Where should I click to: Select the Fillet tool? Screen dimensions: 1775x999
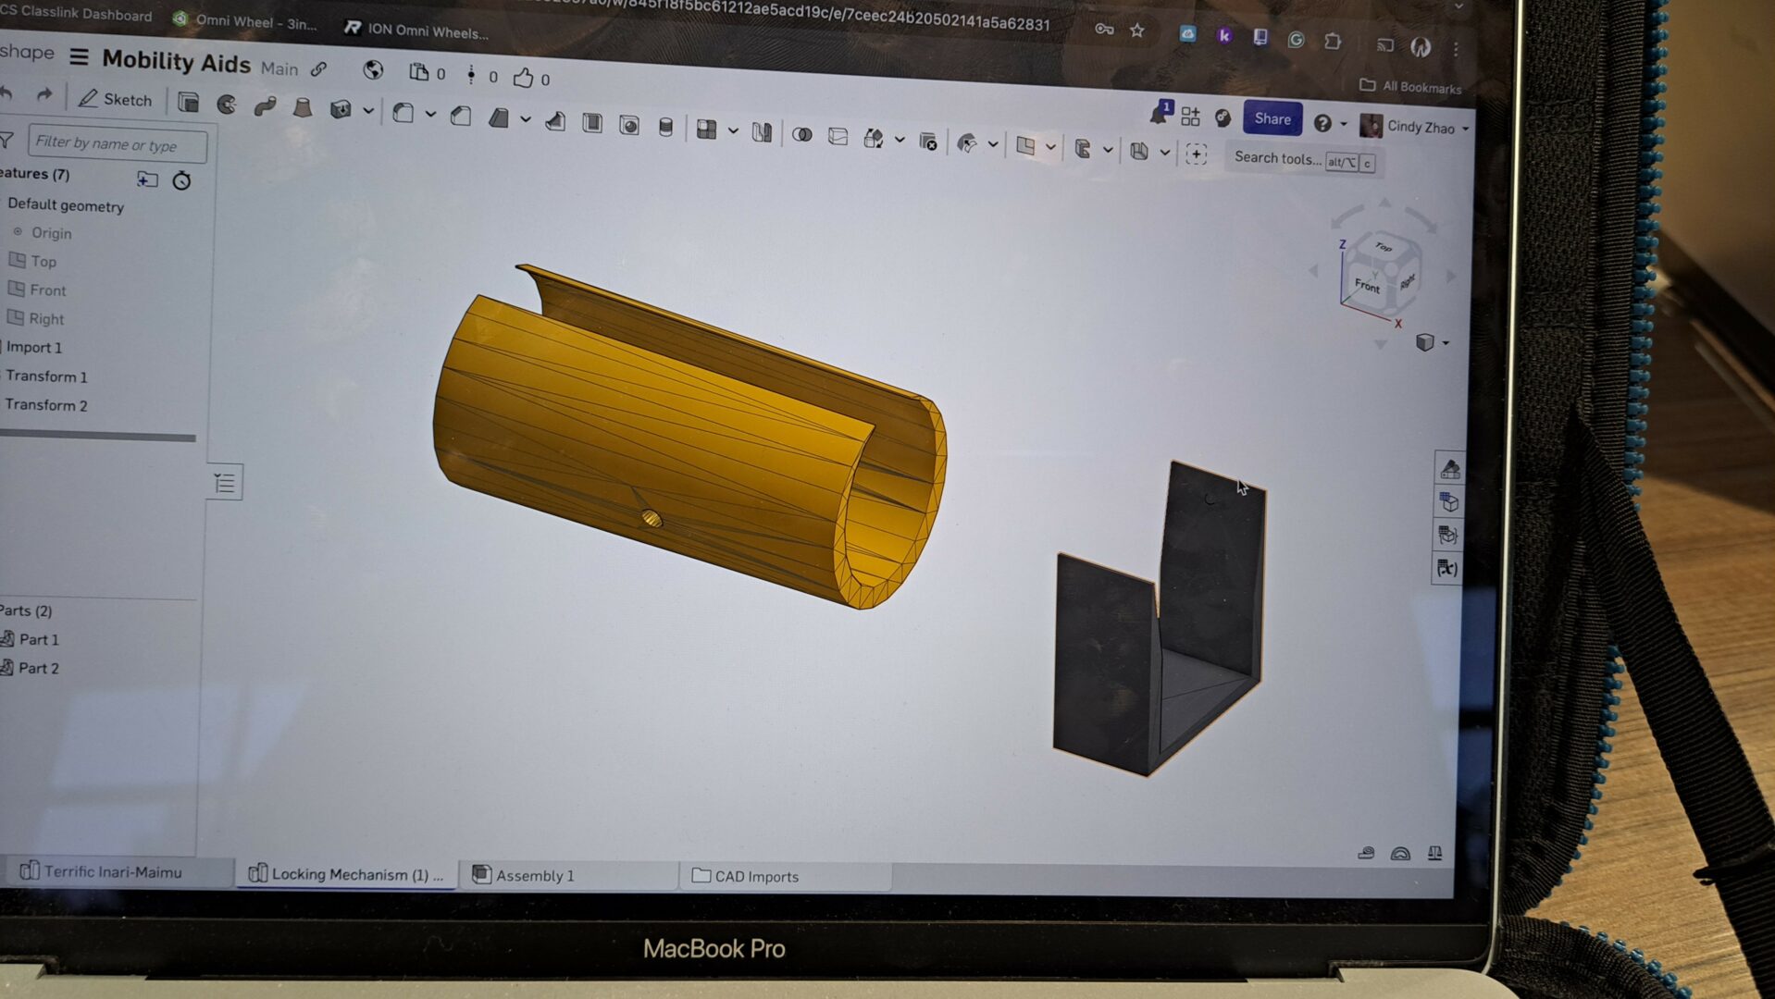[x=403, y=113]
